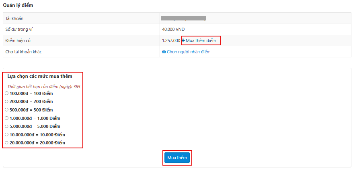Open the Mua thêm điểm link

(x=201, y=41)
